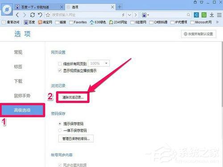Go back with the back arrow
This screenshot has height=167, width=223.
coord(17,15)
